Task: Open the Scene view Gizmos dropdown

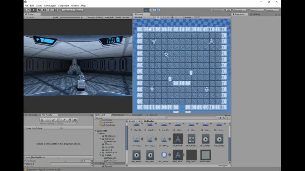Action: pos(189,17)
